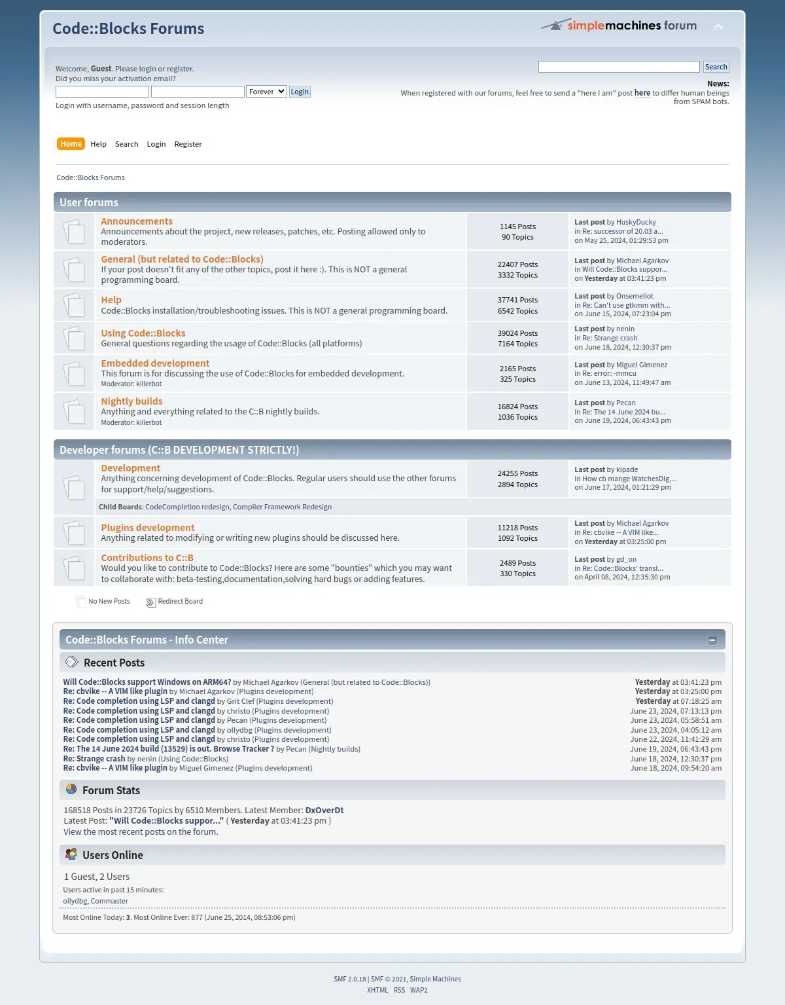This screenshot has height=1005, width=785.
Task: Open the Help menu item
Action: [x=98, y=144]
